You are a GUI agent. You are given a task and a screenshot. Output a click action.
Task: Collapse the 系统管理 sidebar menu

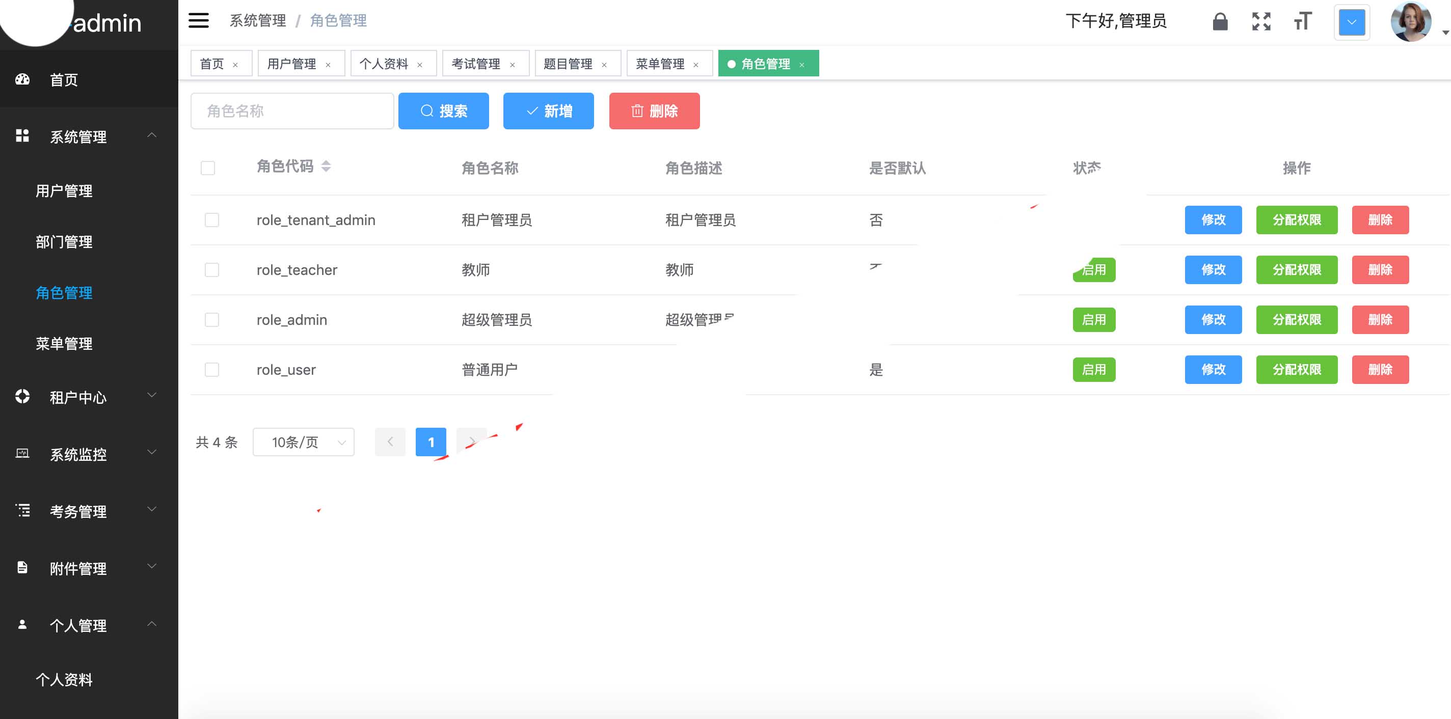click(78, 136)
